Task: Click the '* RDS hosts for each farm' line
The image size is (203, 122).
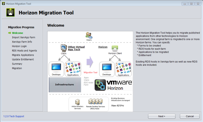Action: pyautogui.click(x=151, y=49)
